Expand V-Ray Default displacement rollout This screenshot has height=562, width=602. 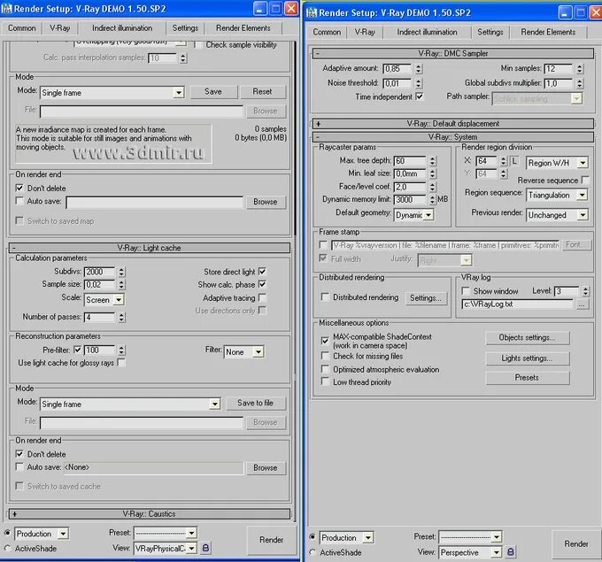click(453, 124)
